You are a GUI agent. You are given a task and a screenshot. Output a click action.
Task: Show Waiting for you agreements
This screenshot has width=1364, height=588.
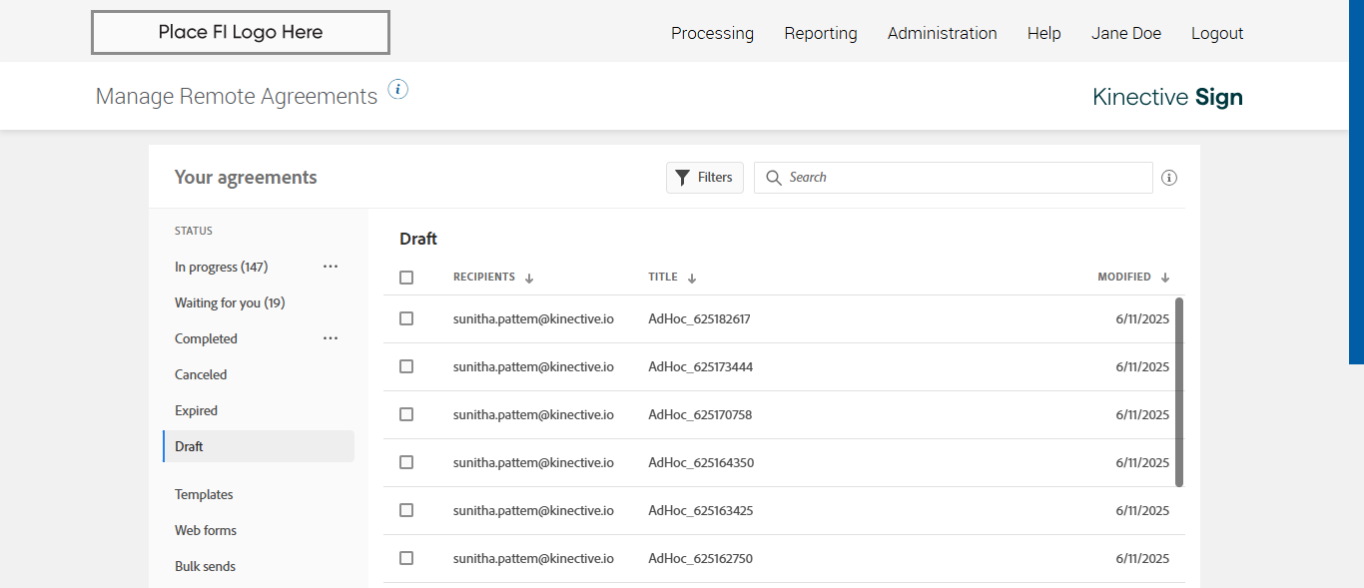coord(230,302)
